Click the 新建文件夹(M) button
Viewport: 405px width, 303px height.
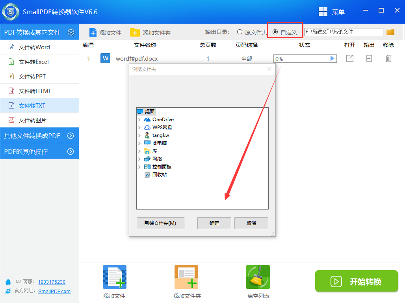160,223
